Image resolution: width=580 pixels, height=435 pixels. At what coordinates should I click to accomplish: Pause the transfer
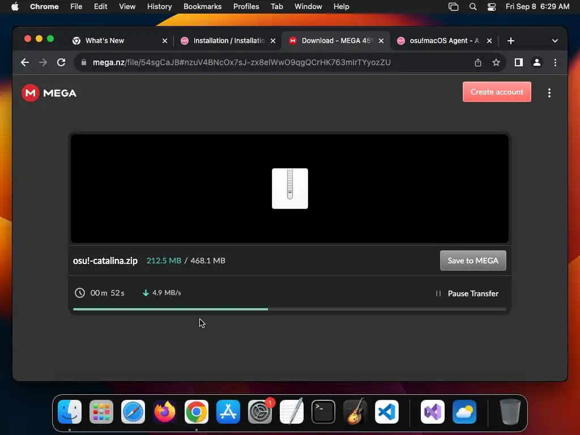coord(467,293)
